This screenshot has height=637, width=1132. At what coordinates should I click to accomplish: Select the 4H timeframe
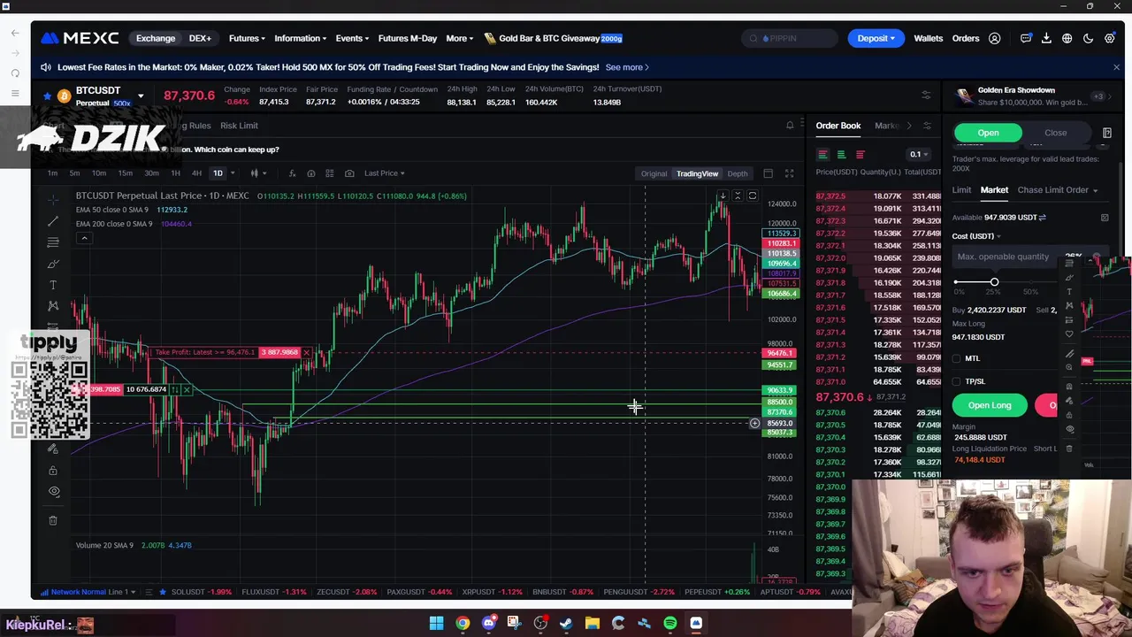pos(196,173)
